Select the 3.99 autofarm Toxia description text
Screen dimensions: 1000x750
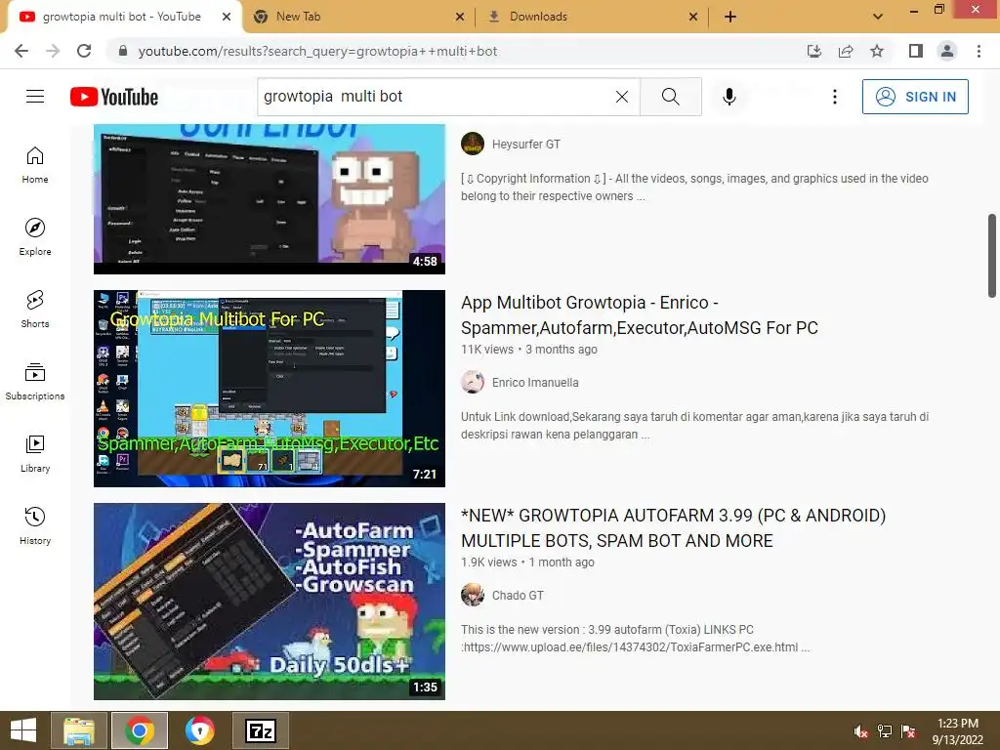pos(635,639)
